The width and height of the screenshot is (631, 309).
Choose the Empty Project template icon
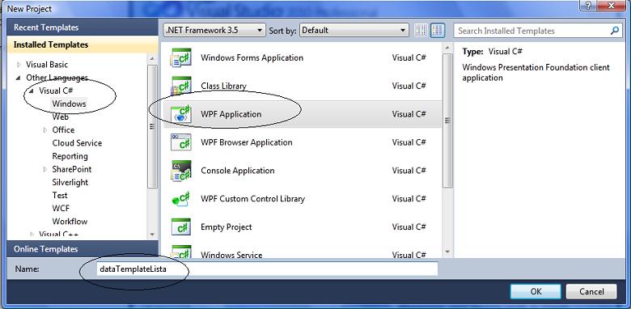pyautogui.click(x=180, y=227)
